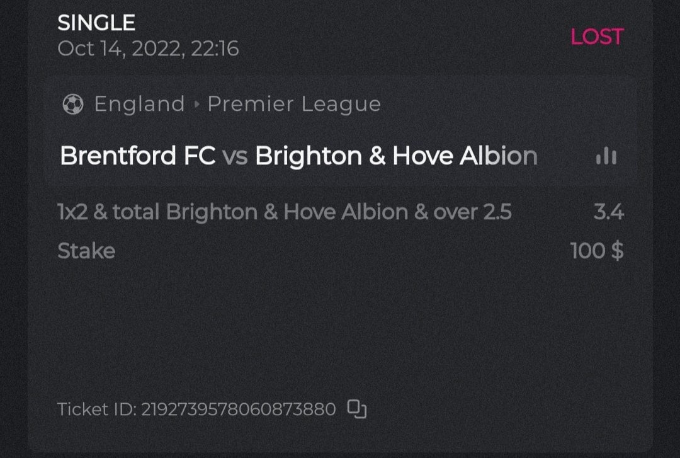Click the soccer ball sport icon

pos(73,104)
